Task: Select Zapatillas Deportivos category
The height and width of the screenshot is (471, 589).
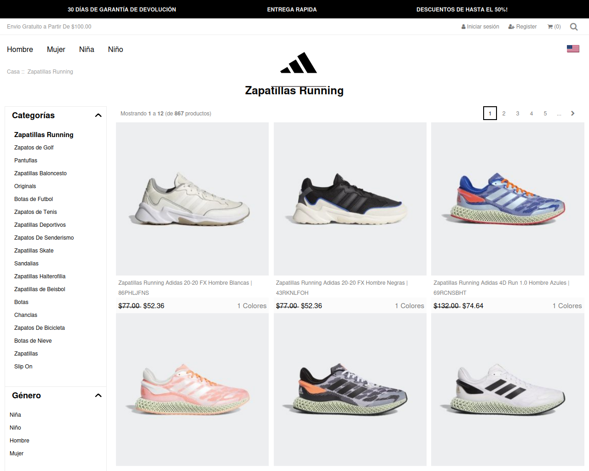Action: point(40,225)
